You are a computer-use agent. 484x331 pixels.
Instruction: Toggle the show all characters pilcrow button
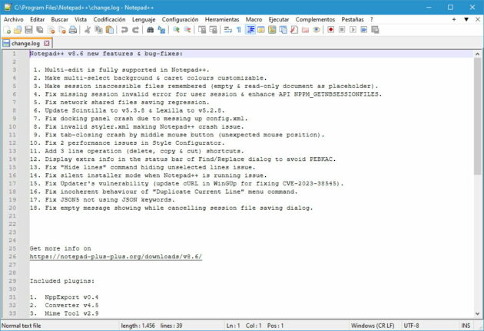239,30
